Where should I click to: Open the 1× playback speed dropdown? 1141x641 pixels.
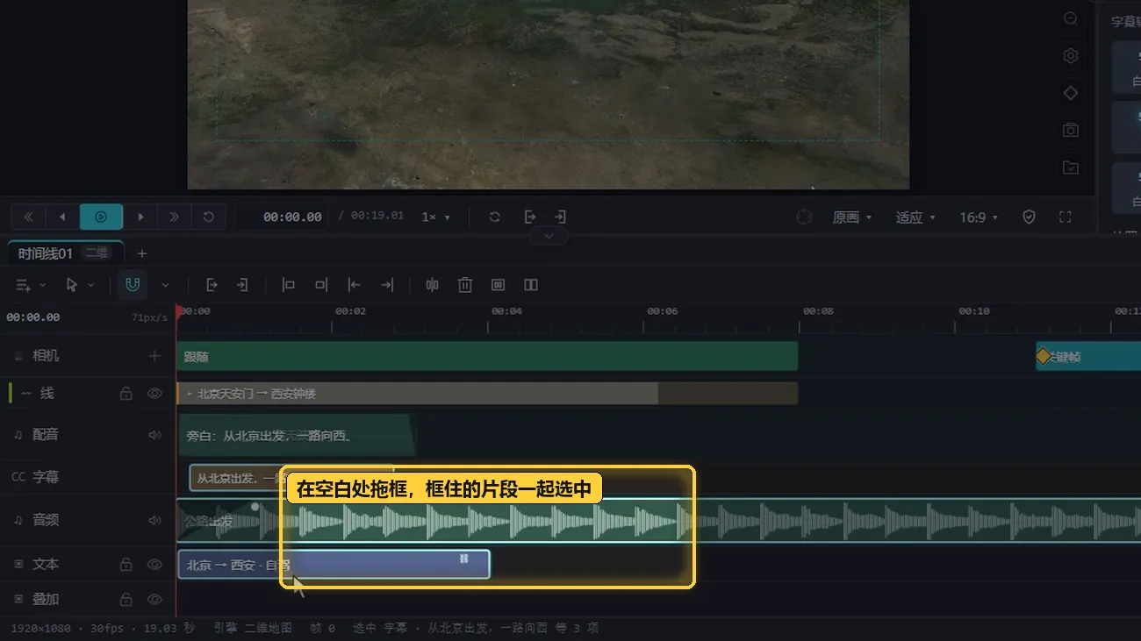tap(436, 217)
